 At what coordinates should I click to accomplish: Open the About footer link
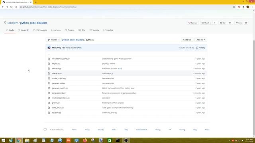click(x=207, y=130)
